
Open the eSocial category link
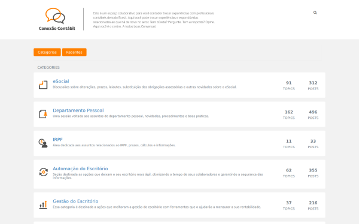(61, 81)
